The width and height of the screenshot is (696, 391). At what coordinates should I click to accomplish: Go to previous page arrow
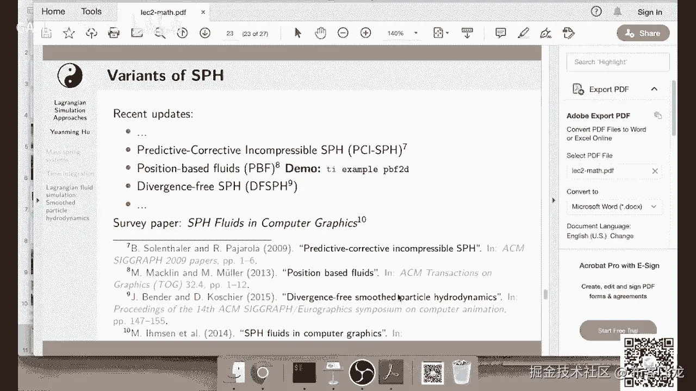(182, 33)
